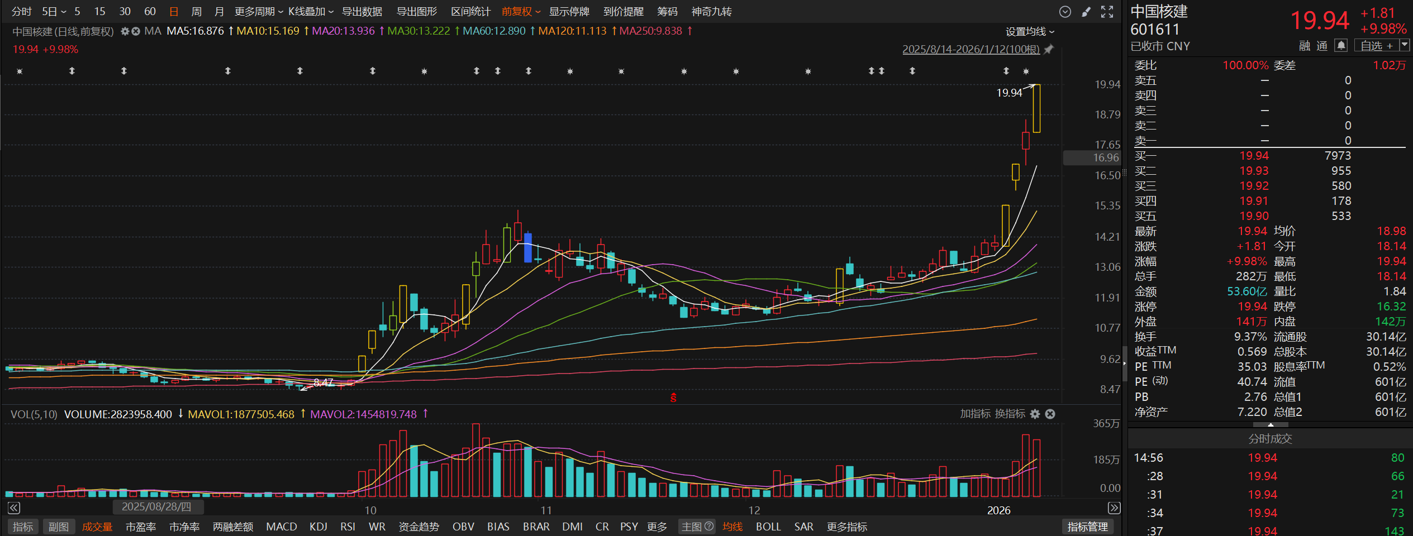Expand chart to fullscreen
Screen dimensions: 1413x536
point(1107,12)
